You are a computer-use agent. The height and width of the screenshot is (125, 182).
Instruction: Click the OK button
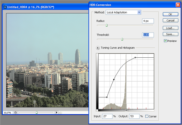coord(170,14)
